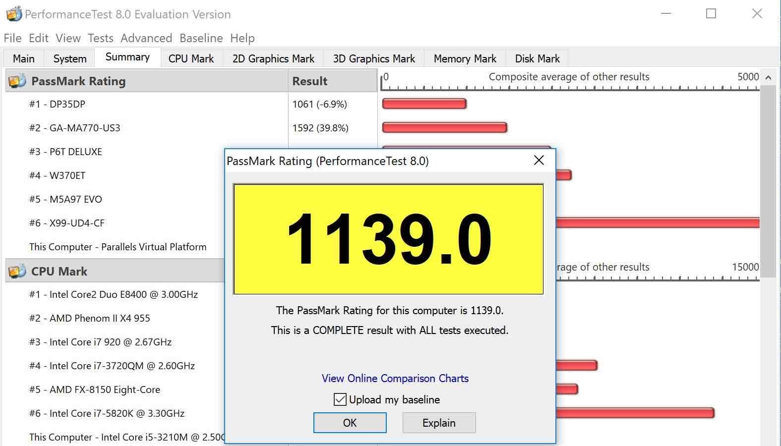The image size is (781, 446).
Task: Open the Tests menu
Action: coord(101,38)
